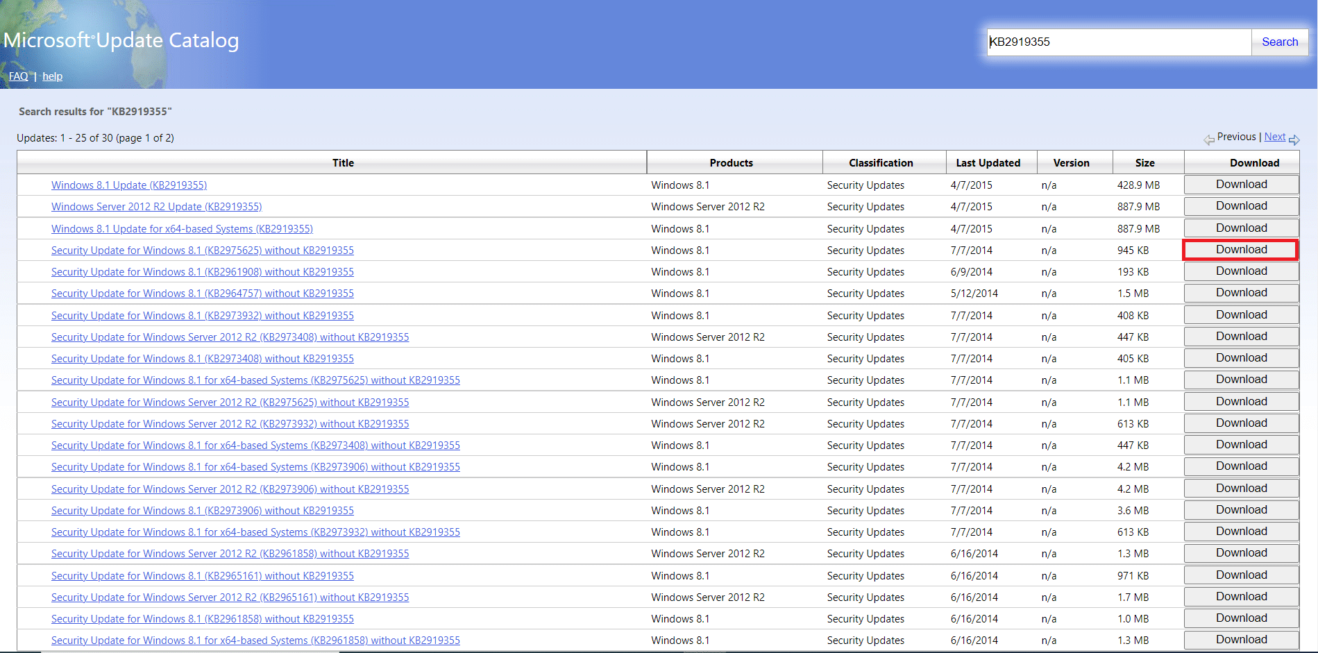Open Security Update Windows 8.1 (KB2965161) link
Viewport: 1318px width, 653px height.
click(203, 576)
